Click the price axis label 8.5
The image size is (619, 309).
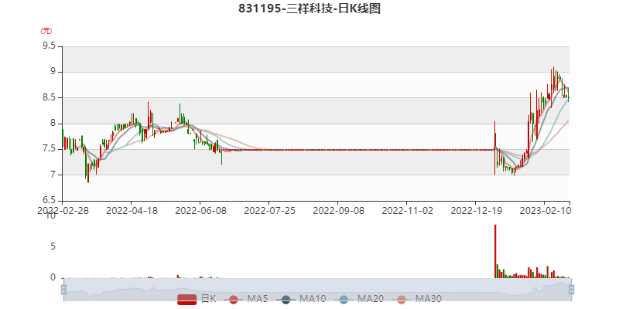50,97
